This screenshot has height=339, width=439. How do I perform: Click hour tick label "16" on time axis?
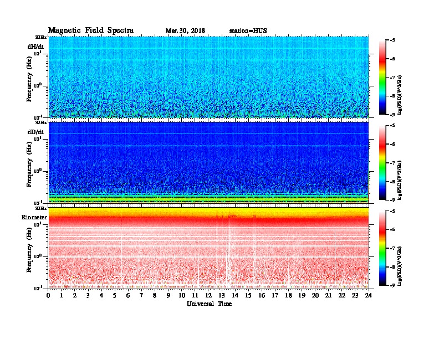pos(262,295)
